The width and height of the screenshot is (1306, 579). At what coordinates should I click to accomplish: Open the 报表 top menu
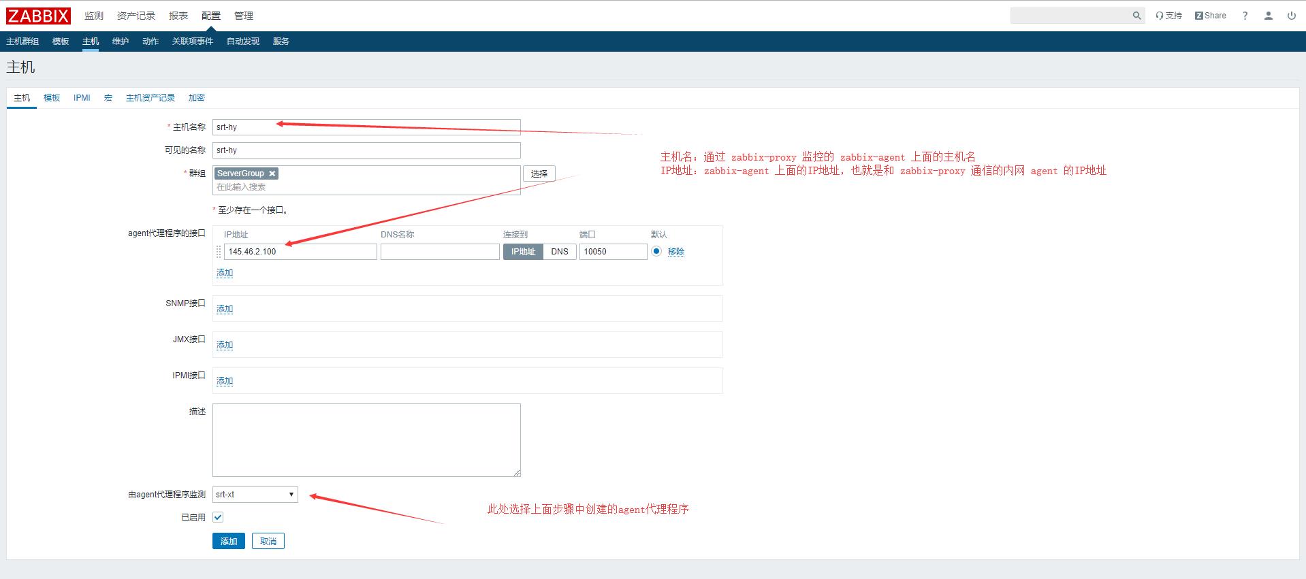pos(178,16)
